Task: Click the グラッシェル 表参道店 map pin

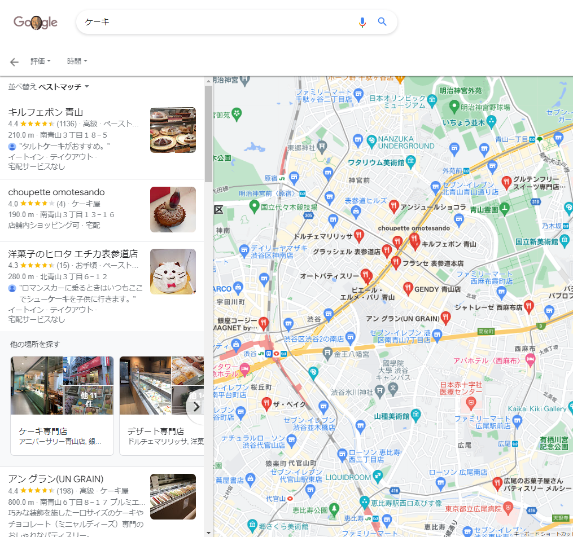Action: coord(387,251)
